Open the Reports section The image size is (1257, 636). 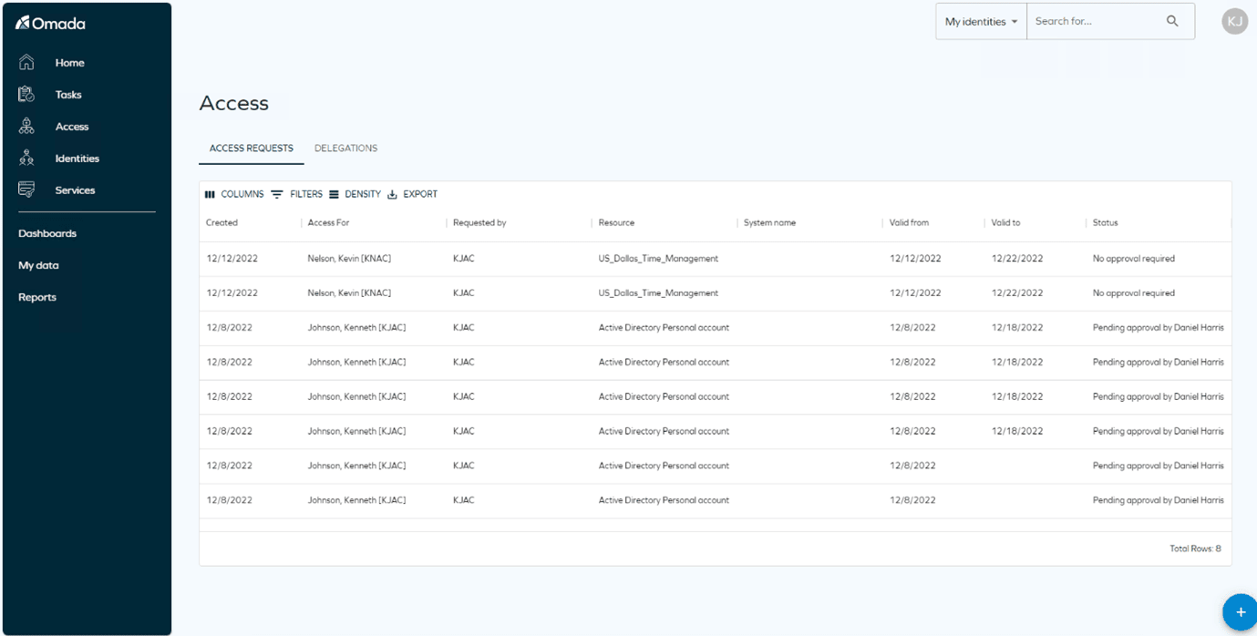tap(36, 297)
